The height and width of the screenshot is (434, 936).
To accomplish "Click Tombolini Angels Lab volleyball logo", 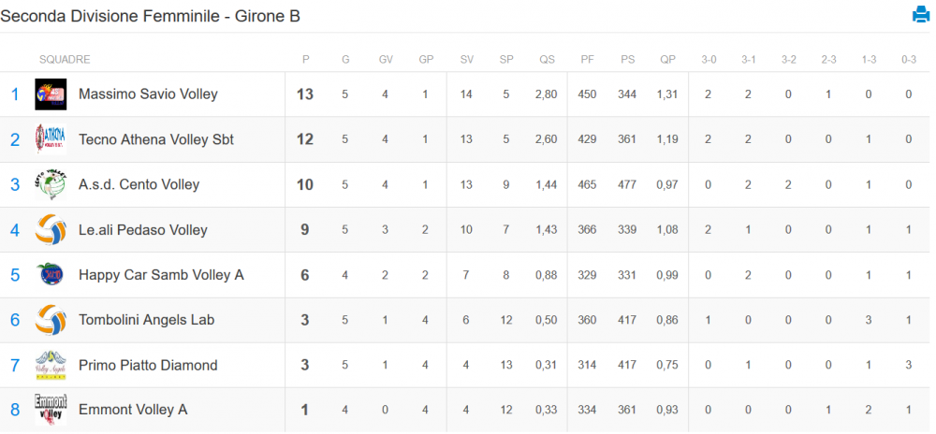I will point(51,320).
